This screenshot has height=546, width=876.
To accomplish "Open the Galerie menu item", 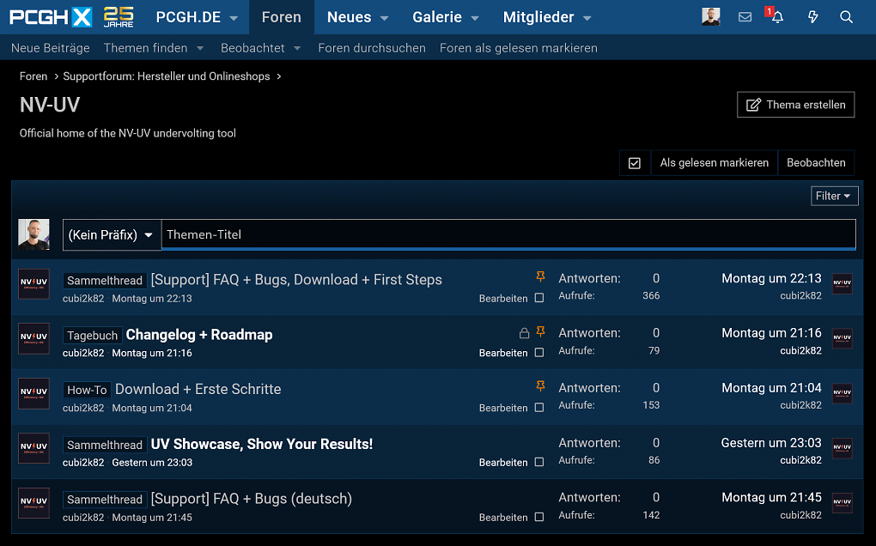I will click(437, 17).
